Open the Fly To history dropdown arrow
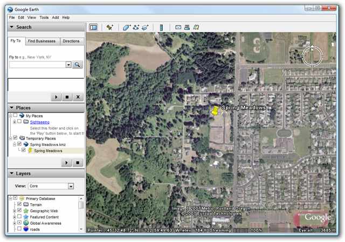Viewport: 345px width, 242px height. [68, 65]
